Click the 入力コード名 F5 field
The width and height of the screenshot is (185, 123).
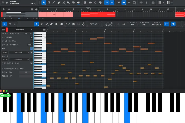tap(26, 72)
